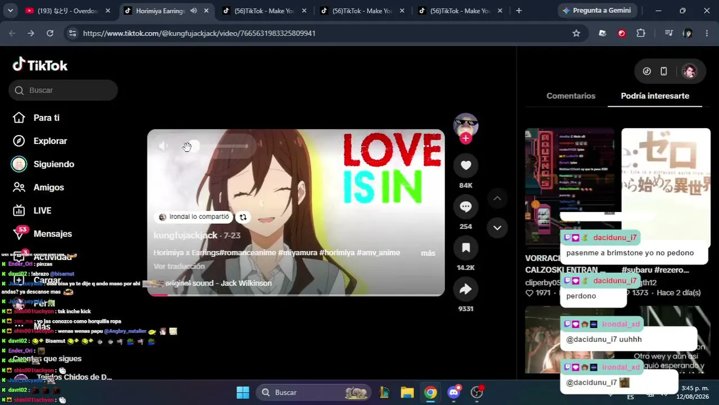Viewport: 719px width, 405px height.
Task: Click the taskbar Buscar search box
Action: pos(314,393)
